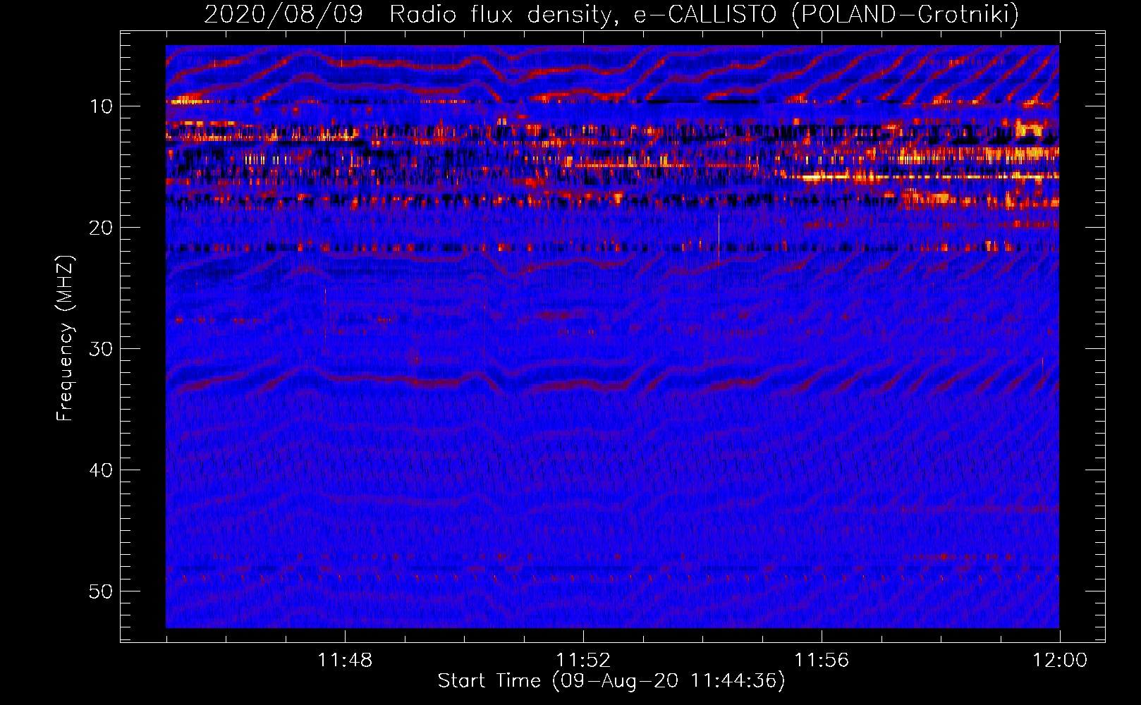Select the 30 MHz frequency tick label
Screen dimensions: 1141x705
(102, 349)
